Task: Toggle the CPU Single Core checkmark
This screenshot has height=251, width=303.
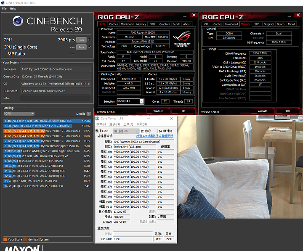Action: point(90,47)
